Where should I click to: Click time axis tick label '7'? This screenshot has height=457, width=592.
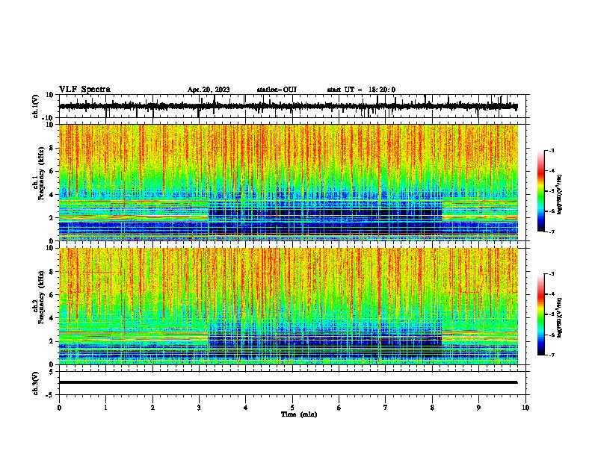[386, 408]
